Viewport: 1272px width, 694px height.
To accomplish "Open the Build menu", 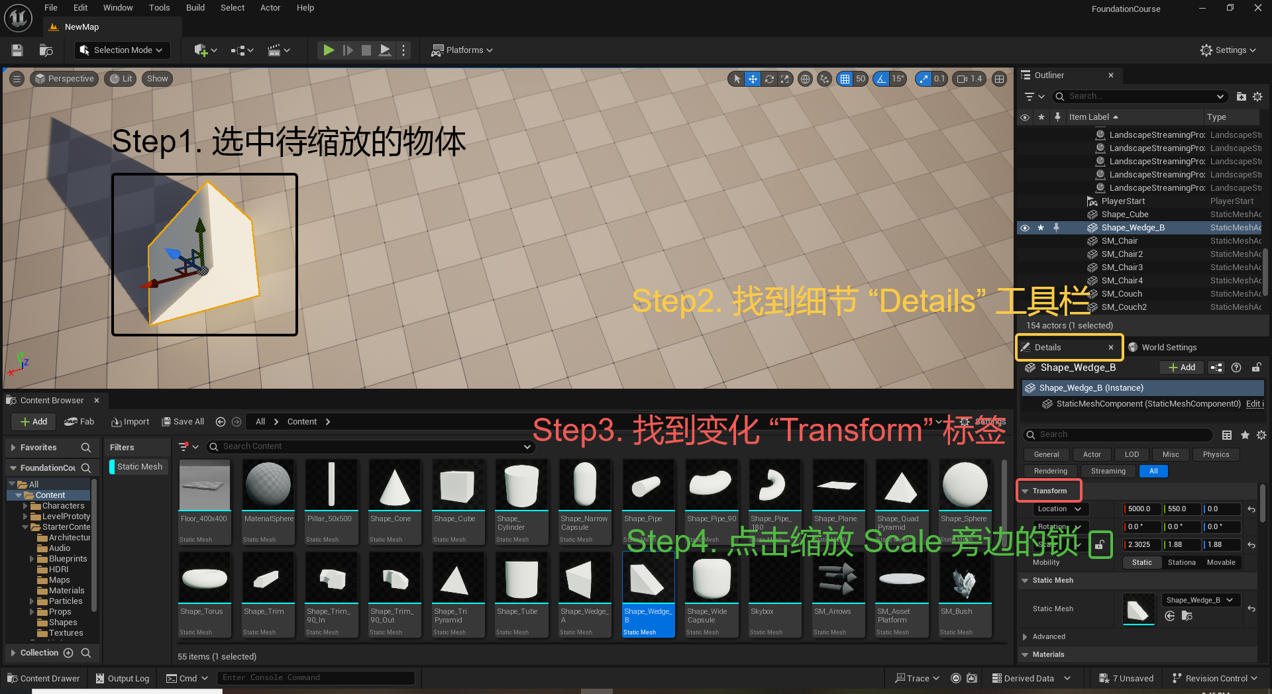I will pos(195,8).
